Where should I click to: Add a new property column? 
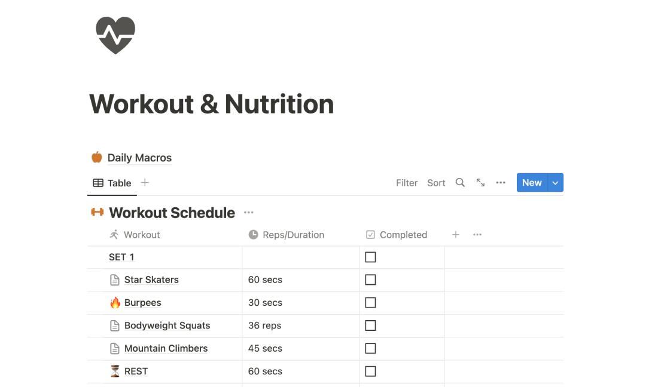coord(456,235)
